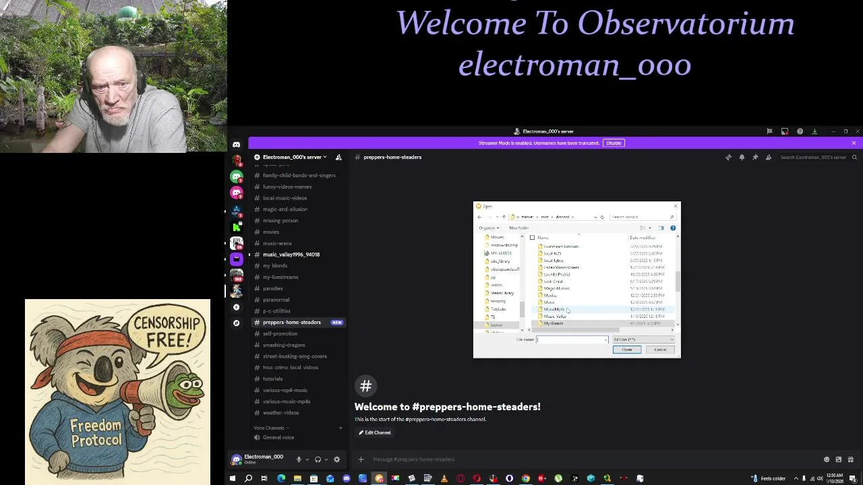Open the Search icon on the Windows taskbar
The height and width of the screenshot is (485, 863).
[248, 478]
